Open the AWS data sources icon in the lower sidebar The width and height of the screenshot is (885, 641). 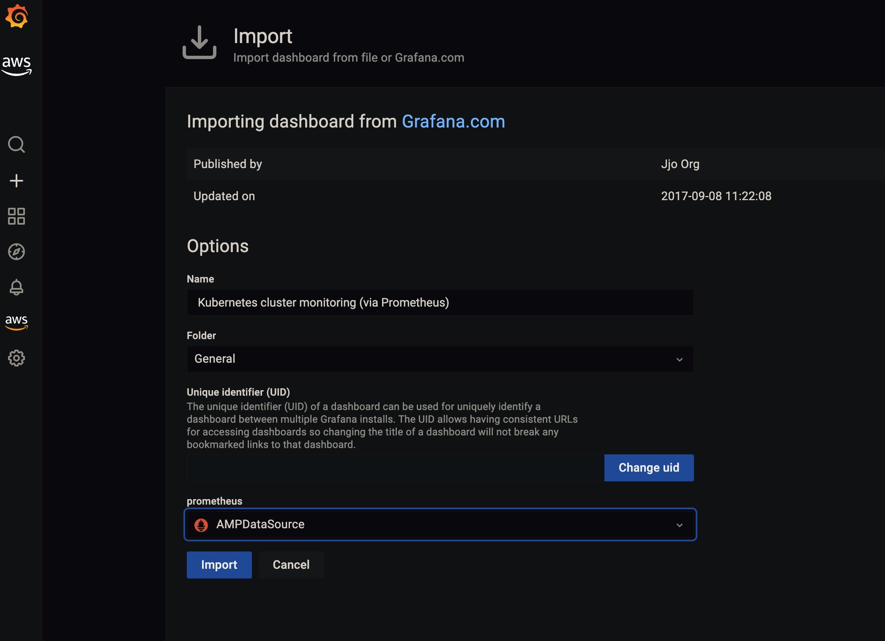(16, 322)
